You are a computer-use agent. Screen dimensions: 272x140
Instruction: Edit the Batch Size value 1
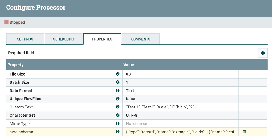(x=181, y=82)
